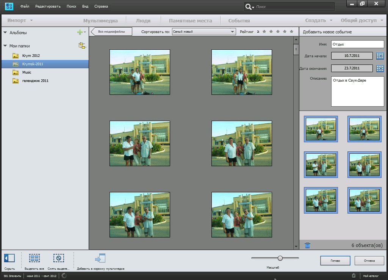388x280 pixels.
Task: Click the Hide panel icon
Action: click(9, 258)
